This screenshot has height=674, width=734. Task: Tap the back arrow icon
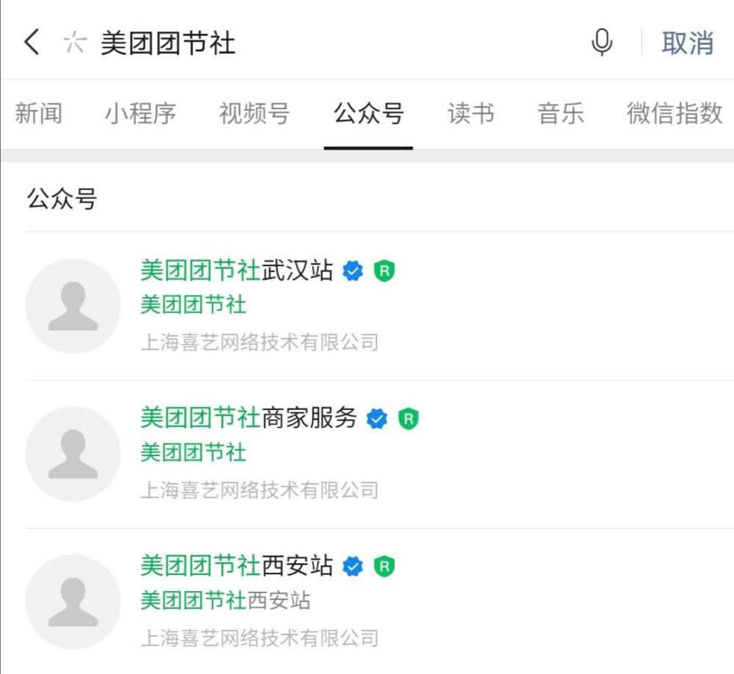pyautogui.click(x=32, y=43)
